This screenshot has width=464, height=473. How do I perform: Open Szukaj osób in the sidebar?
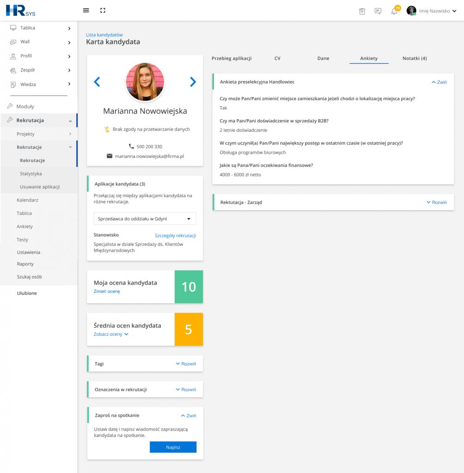click(29, 277)
